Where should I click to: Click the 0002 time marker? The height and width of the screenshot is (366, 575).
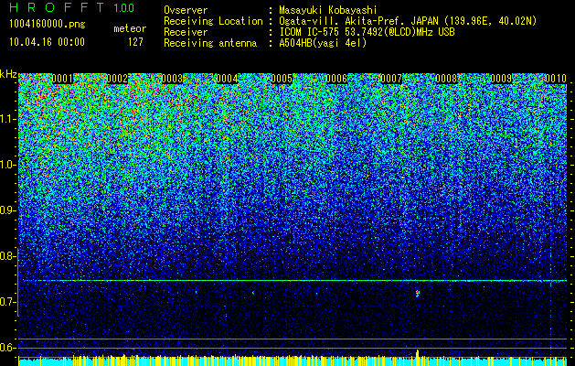click(117, 79)
